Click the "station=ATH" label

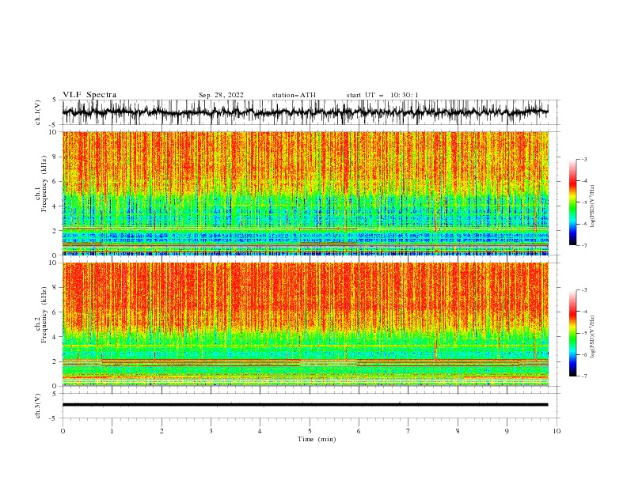[x=294, y=95]
